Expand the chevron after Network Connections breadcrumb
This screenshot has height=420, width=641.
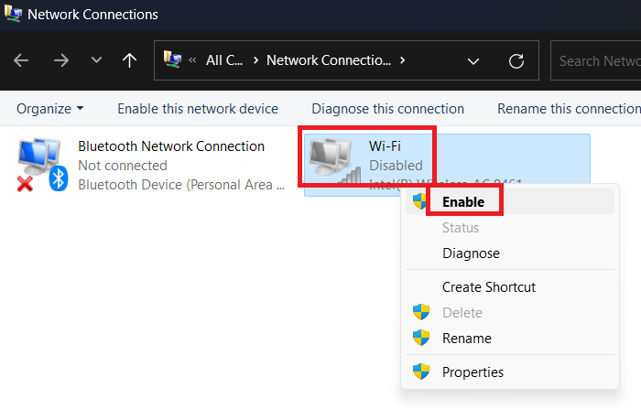(x=402, y=61)
